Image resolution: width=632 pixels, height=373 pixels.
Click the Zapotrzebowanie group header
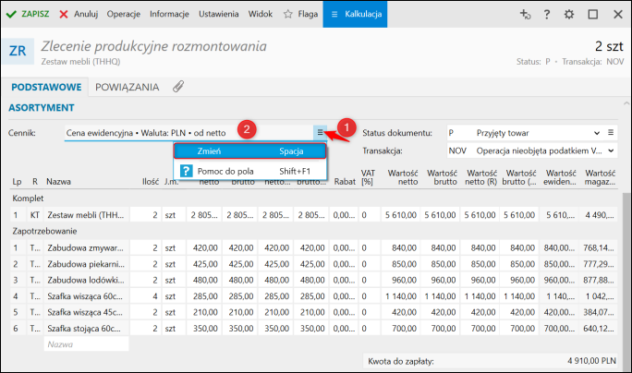pyautogui.click(x=44, y=231)
